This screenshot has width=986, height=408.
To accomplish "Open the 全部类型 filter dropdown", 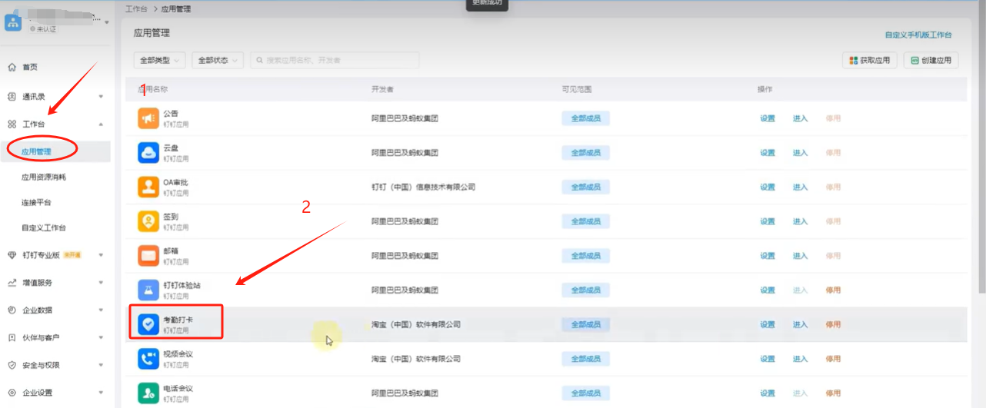I will (x=160, y=60).
